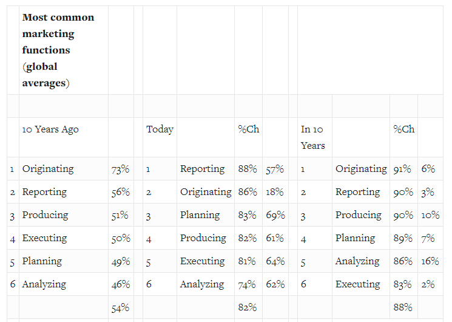Select the 57% change cell for Reporting
This screenshot has height=322, width=452.
275,170
